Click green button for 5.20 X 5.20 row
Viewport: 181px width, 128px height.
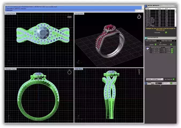click(x=172, y=52)
